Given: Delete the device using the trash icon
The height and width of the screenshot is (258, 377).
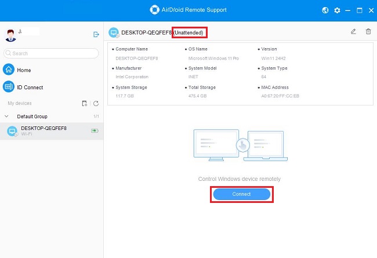Looking at the screenshot, I should click(368, 32).
